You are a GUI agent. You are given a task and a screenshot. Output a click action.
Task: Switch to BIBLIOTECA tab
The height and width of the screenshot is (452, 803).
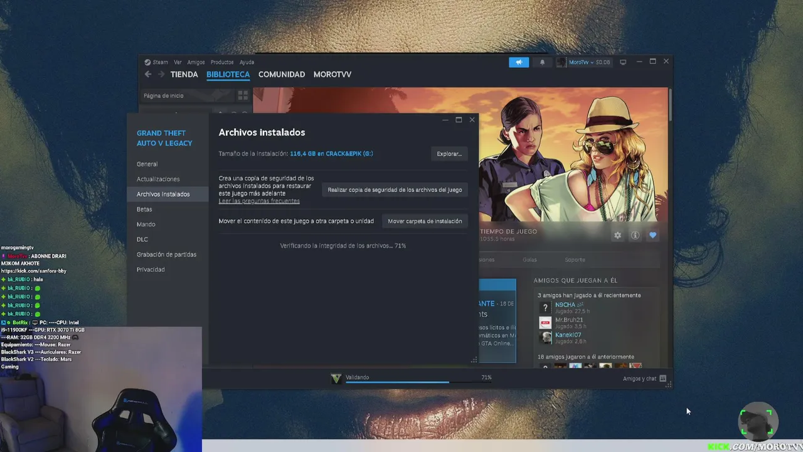pyautogui.click(x=228, y=74)
